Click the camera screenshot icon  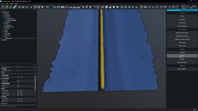pos(62,7)
